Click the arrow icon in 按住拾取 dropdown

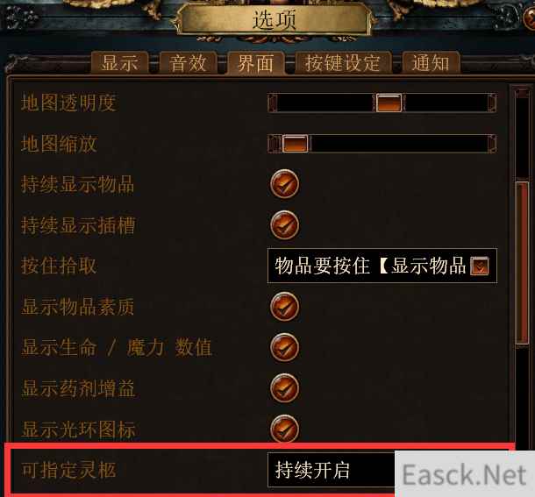[480, 266]
